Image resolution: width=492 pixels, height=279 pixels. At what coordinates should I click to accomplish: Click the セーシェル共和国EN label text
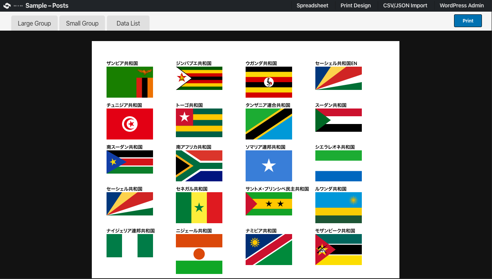tap(336, 63)
